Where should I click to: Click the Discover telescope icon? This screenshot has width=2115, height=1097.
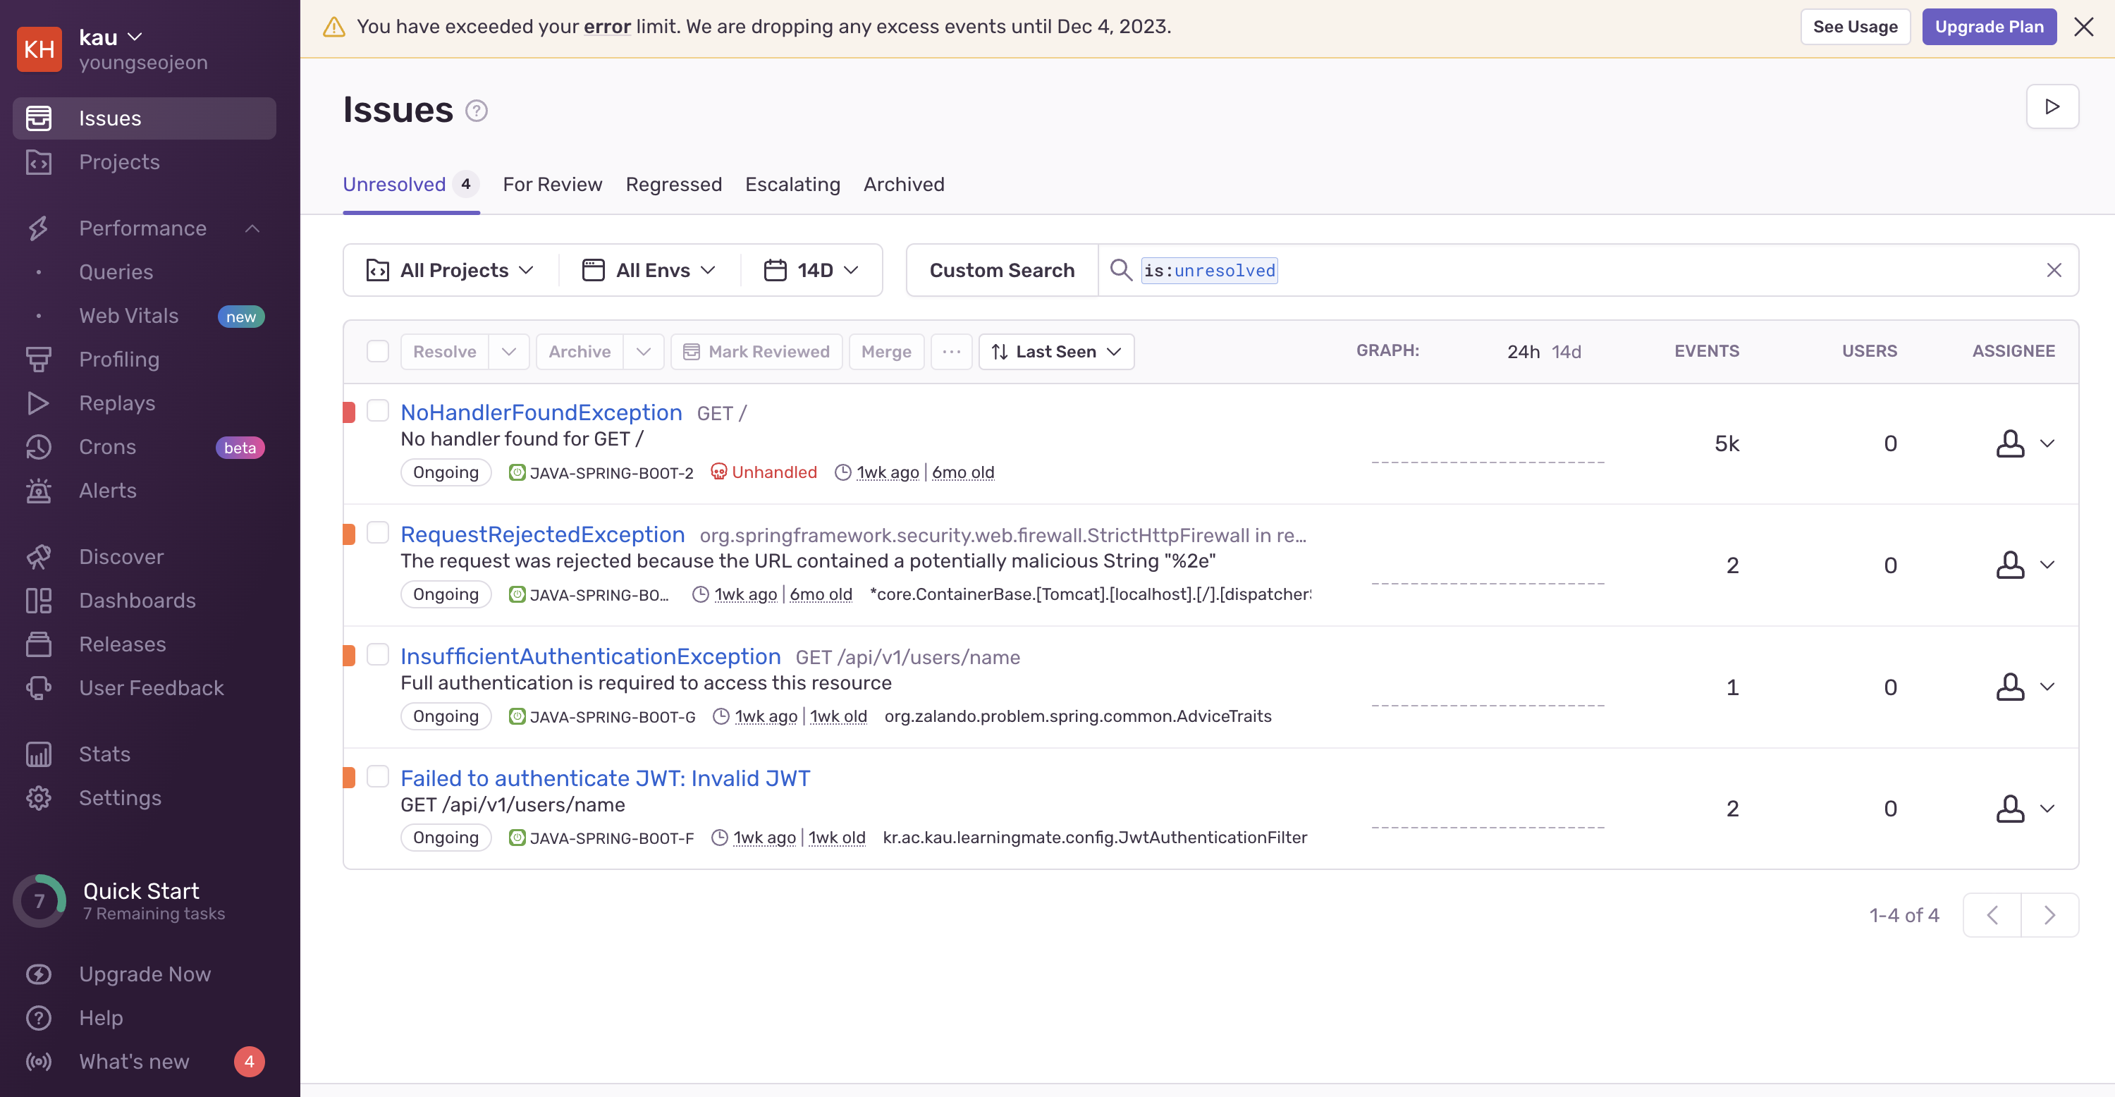point(39,557)
